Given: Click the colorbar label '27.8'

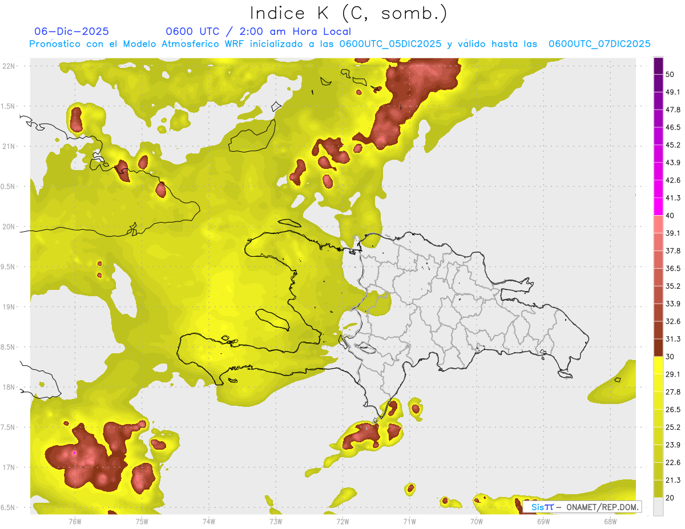Looking at the screenshot, I should click(673, 391).
